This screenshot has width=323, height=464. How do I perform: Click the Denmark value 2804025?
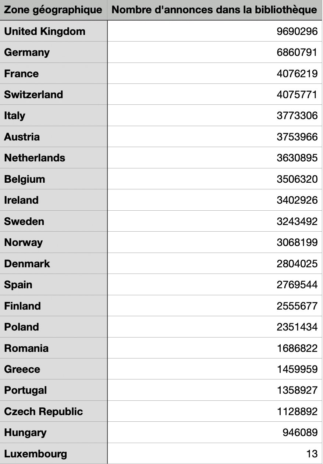(297, 264)
